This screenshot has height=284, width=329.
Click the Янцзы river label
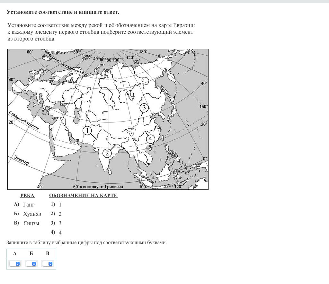31,223
